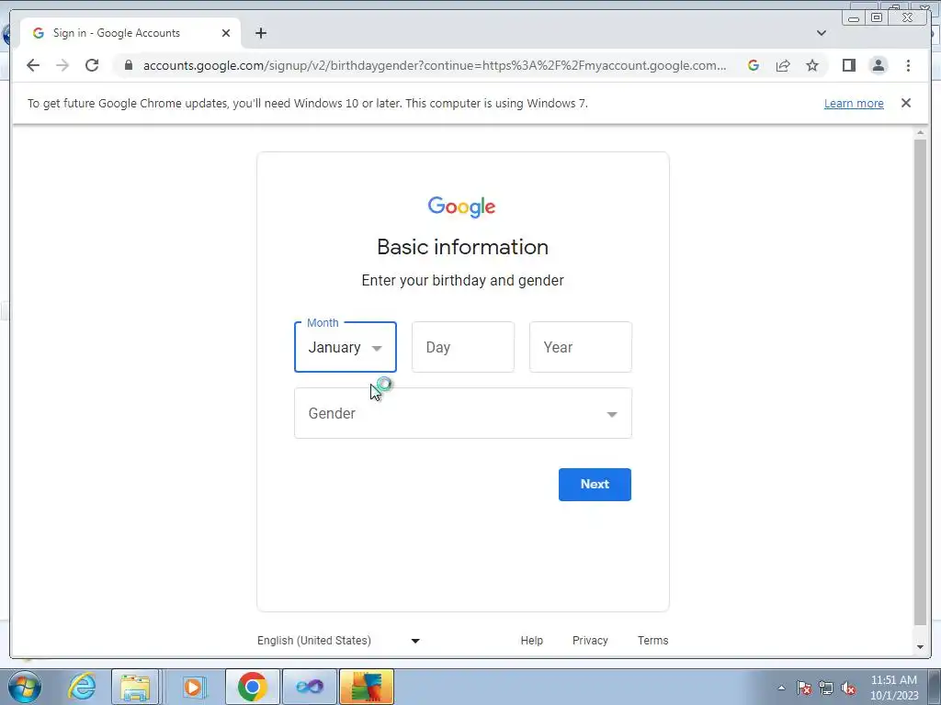Viewport: 941px width, 705px height.
Task: Go back using the browser back arrow
Action: pyautogui.click(x=33, y=65)
